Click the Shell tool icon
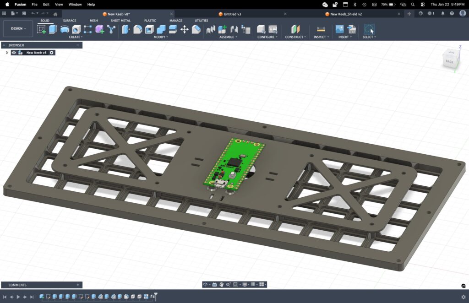The image size is (469, 303). [x=149, y=29]
